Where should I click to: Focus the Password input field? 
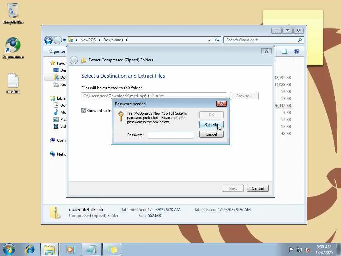coord(171,135)
